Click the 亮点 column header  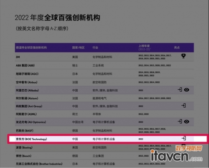[x=177, y=48]
